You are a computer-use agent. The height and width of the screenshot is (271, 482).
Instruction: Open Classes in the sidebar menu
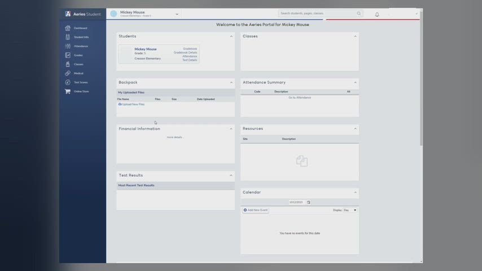pos(78,64)
